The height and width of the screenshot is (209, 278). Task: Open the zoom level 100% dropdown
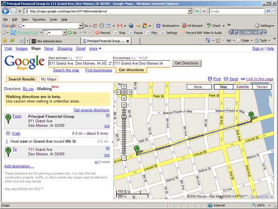(270, 205)
